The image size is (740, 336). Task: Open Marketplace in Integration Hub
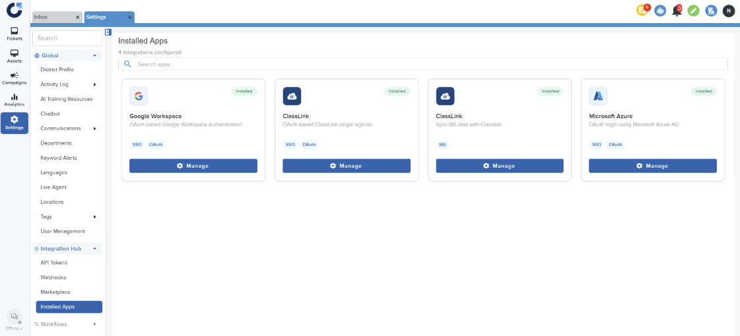(x=55, y=292)
